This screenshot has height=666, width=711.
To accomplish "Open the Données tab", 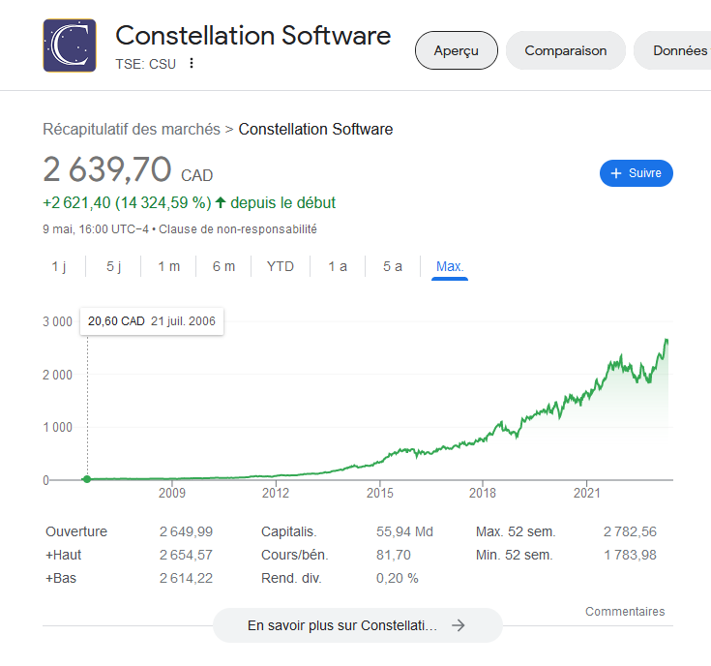I will coord(679,50).
